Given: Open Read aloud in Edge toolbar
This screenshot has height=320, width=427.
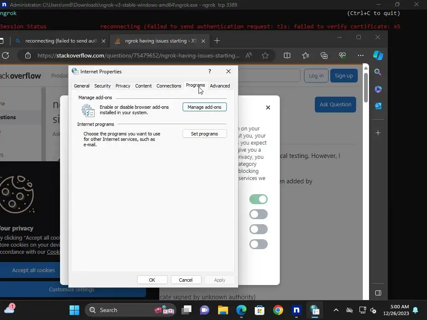Looking at the screenshot, I should click(x=249, y=55).
